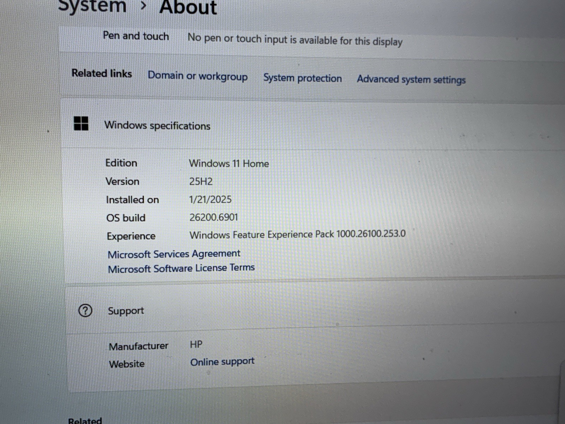Click the Related heading at the bottom

85,420
